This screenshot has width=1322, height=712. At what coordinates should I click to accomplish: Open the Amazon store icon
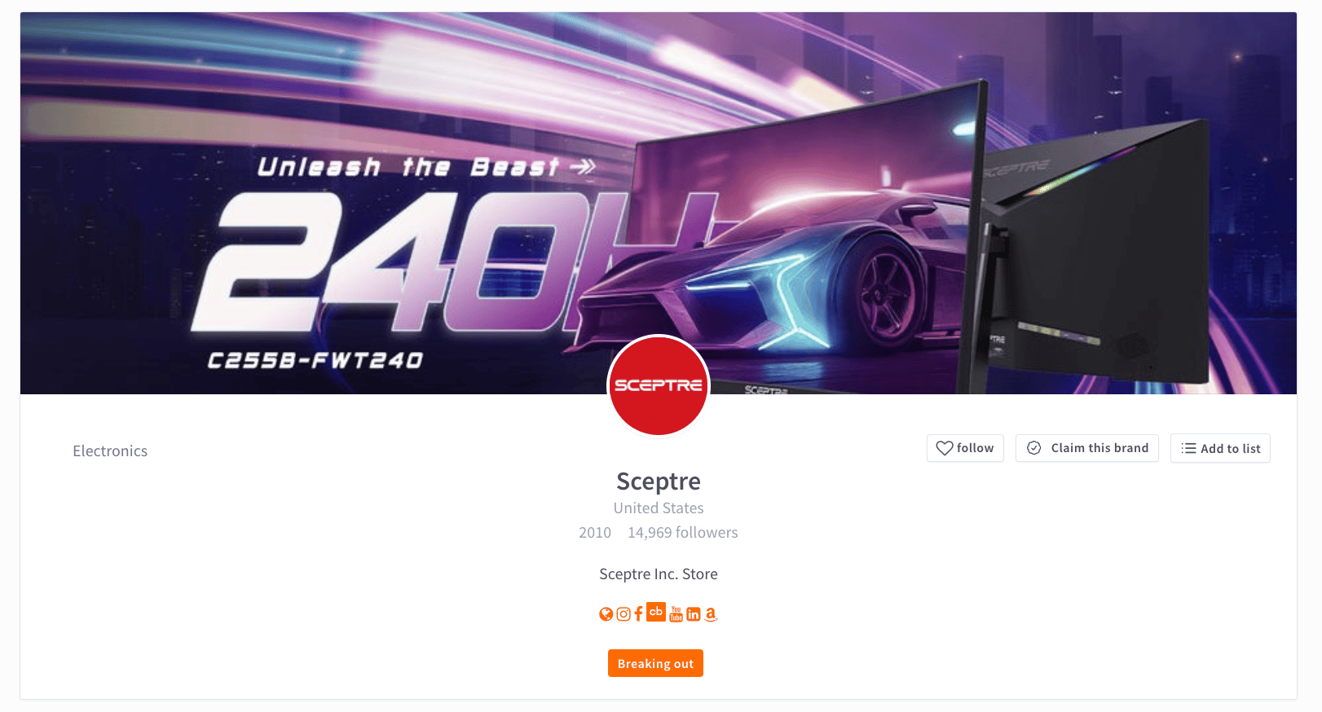point(711,614)
